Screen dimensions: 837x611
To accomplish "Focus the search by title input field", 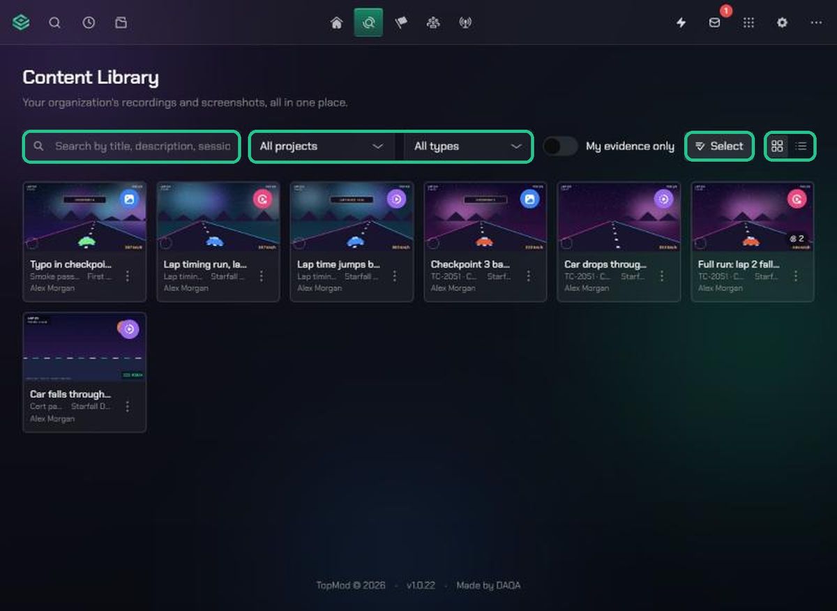I will tap(132, 146).
